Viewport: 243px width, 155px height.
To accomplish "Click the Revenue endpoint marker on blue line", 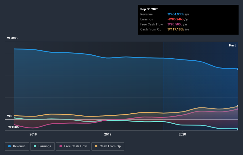I will 238,69.
